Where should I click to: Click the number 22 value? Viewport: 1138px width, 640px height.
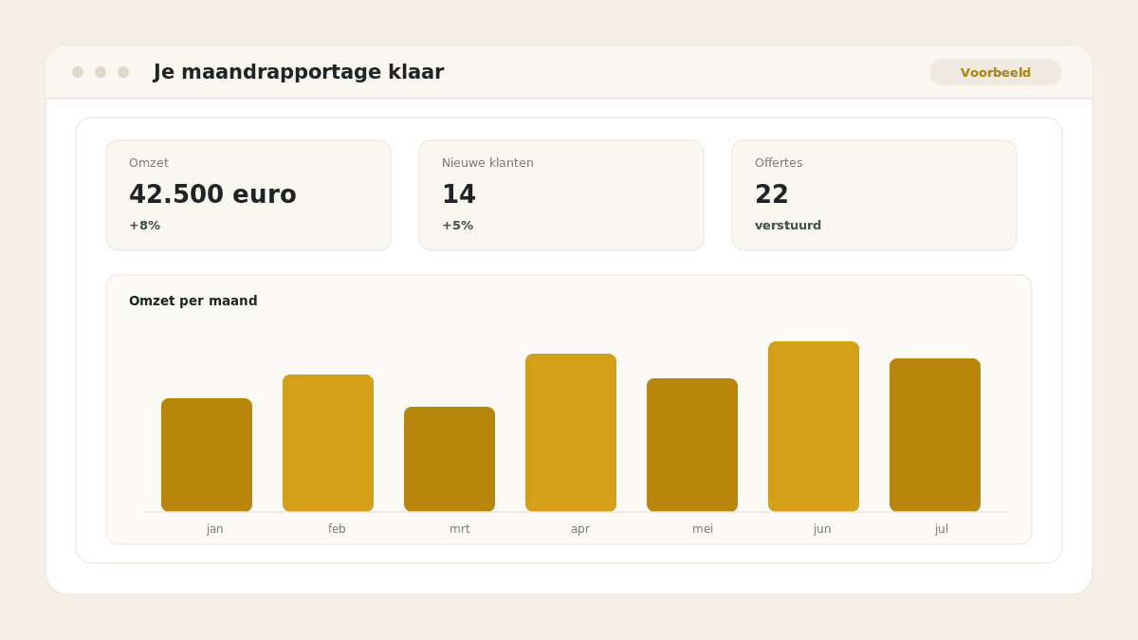(x=772, y=194)
